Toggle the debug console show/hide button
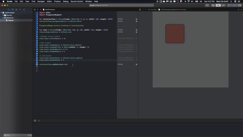The width and height of the screenshot is (243, 137). (35, 121)
